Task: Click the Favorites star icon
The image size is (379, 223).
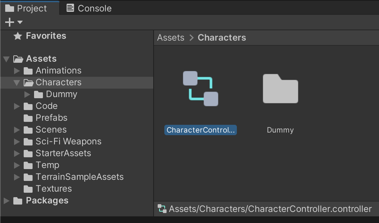Action: (x=17, y=36)
